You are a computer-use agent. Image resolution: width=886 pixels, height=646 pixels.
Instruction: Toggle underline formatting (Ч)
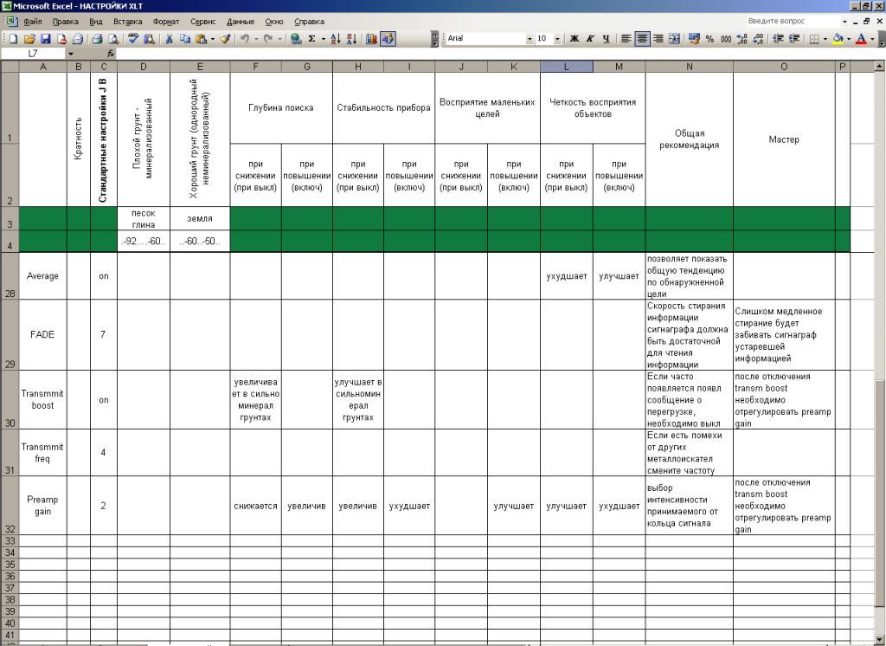pyautogui.click(x=606, y=39)
